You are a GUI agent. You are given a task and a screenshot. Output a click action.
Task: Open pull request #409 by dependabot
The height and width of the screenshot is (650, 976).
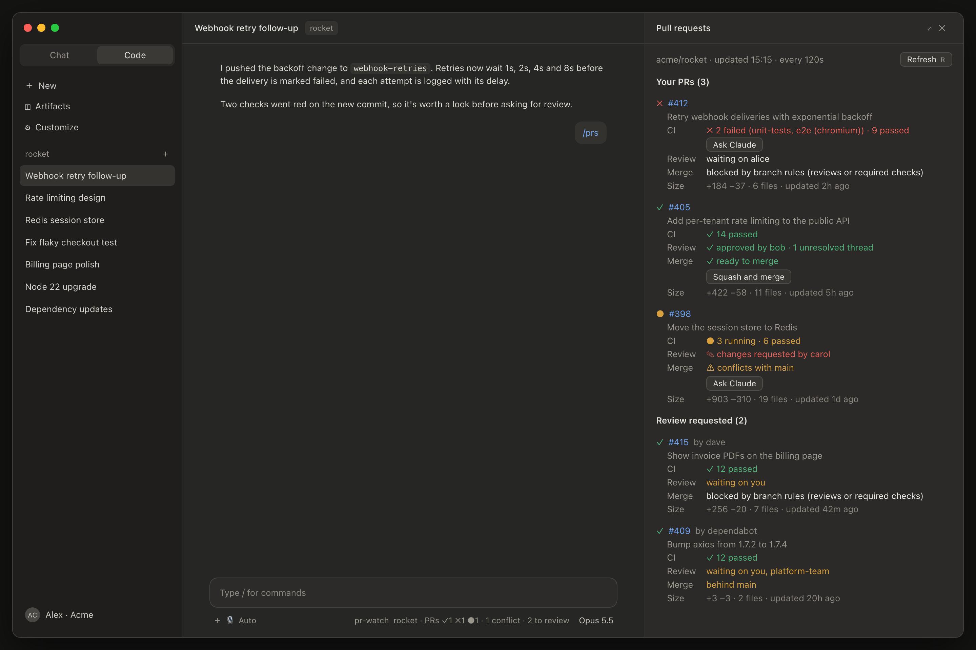click(x=679, y=531)
